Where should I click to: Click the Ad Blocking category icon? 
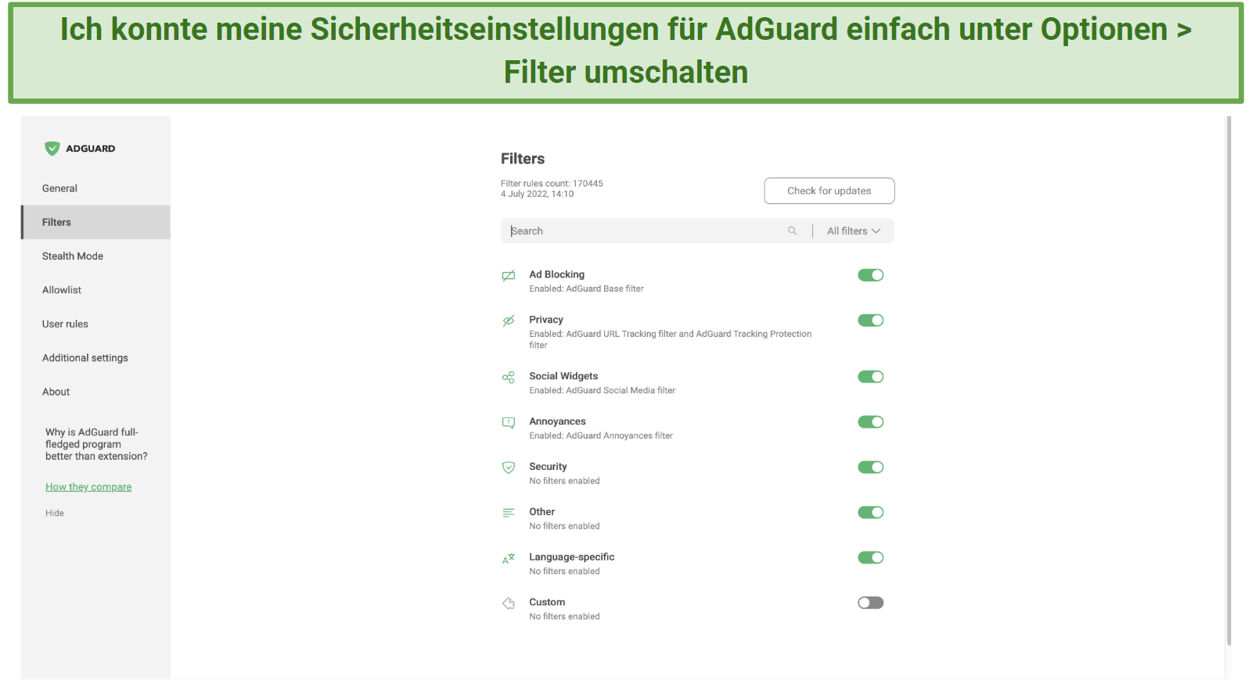(509, 275)
